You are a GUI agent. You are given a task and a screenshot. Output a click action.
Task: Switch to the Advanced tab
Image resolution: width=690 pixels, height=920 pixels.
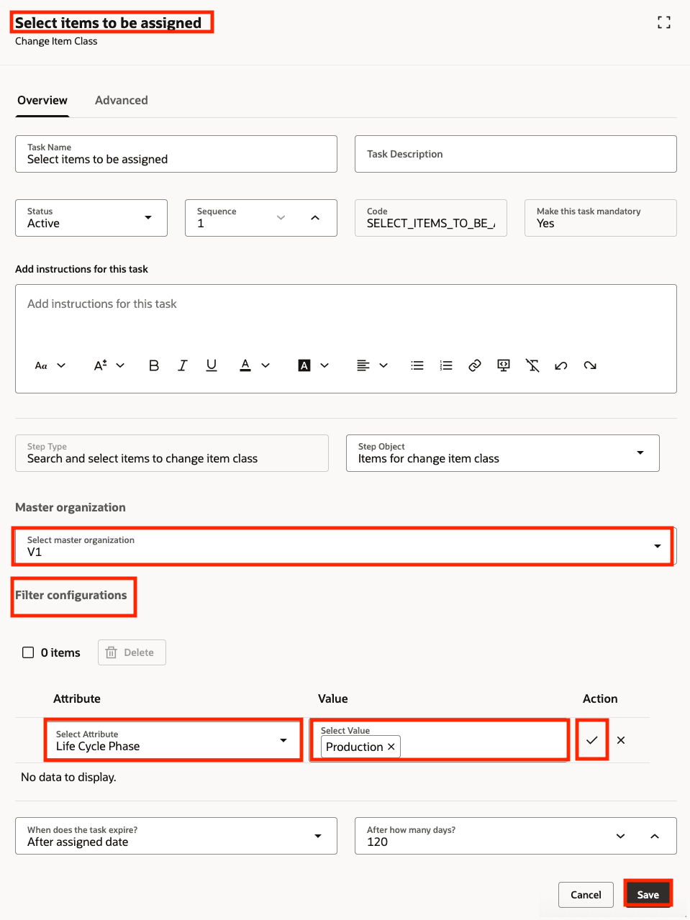pyautogui.click(x=121, y=100)
